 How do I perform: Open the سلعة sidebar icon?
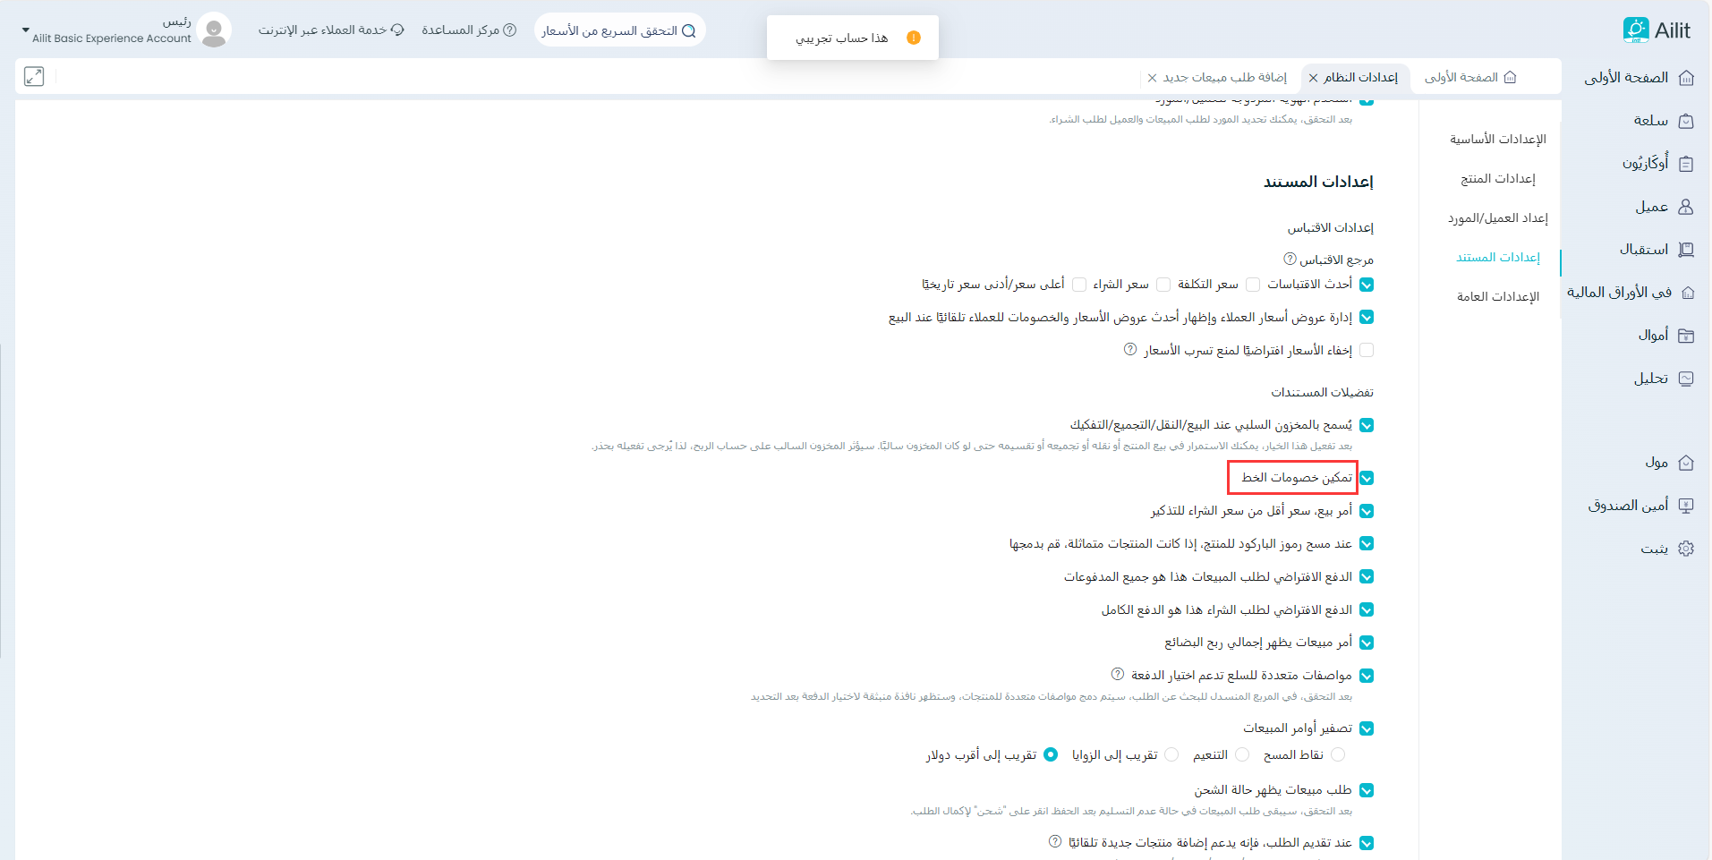1686,121
